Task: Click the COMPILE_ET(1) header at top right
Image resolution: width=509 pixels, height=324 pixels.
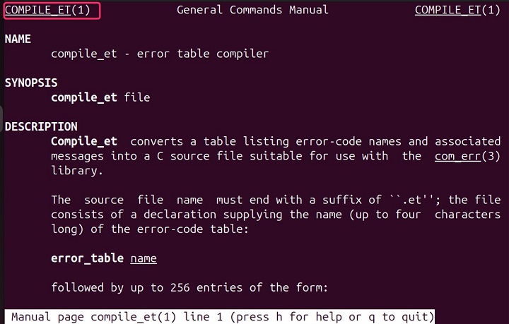Action: (457, 10)
